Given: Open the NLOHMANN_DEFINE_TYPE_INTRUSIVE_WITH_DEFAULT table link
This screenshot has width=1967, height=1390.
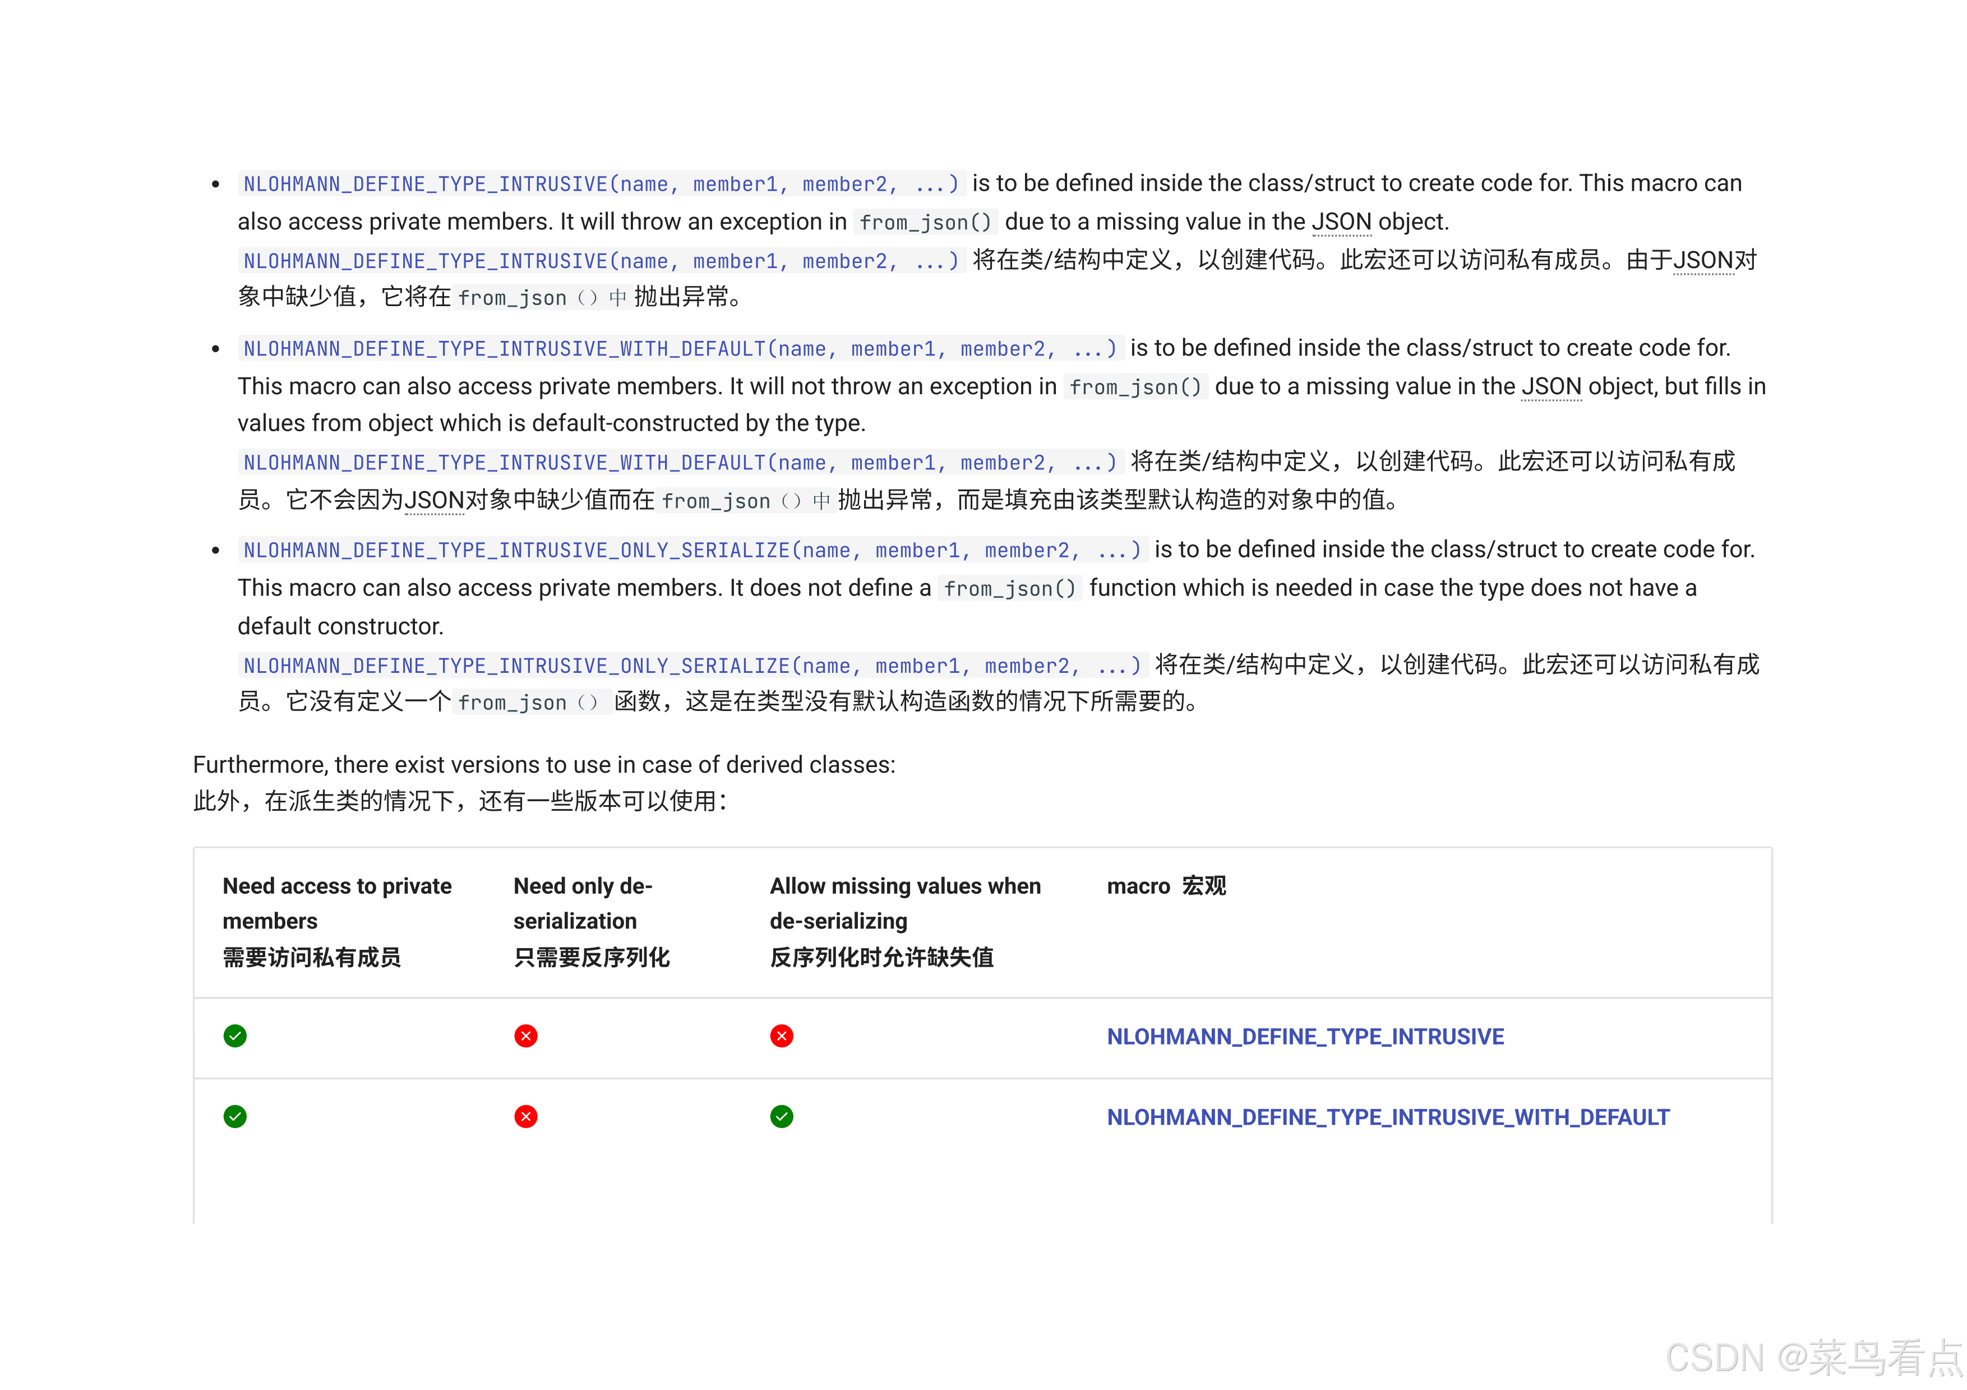Looking at the screenshot, I should pyautogui.click(x=1388, y=1117).
